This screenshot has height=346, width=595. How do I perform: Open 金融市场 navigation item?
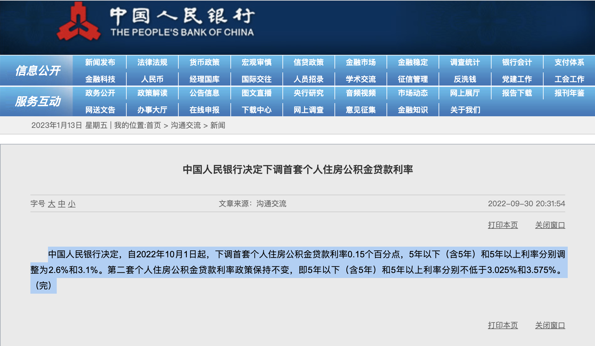click(x=361, y=62)
